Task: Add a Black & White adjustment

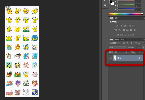Action: coord(123,30)
